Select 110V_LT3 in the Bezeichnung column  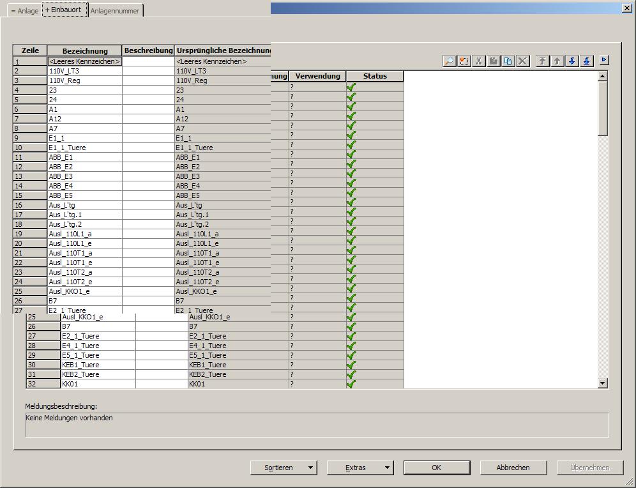85,71
